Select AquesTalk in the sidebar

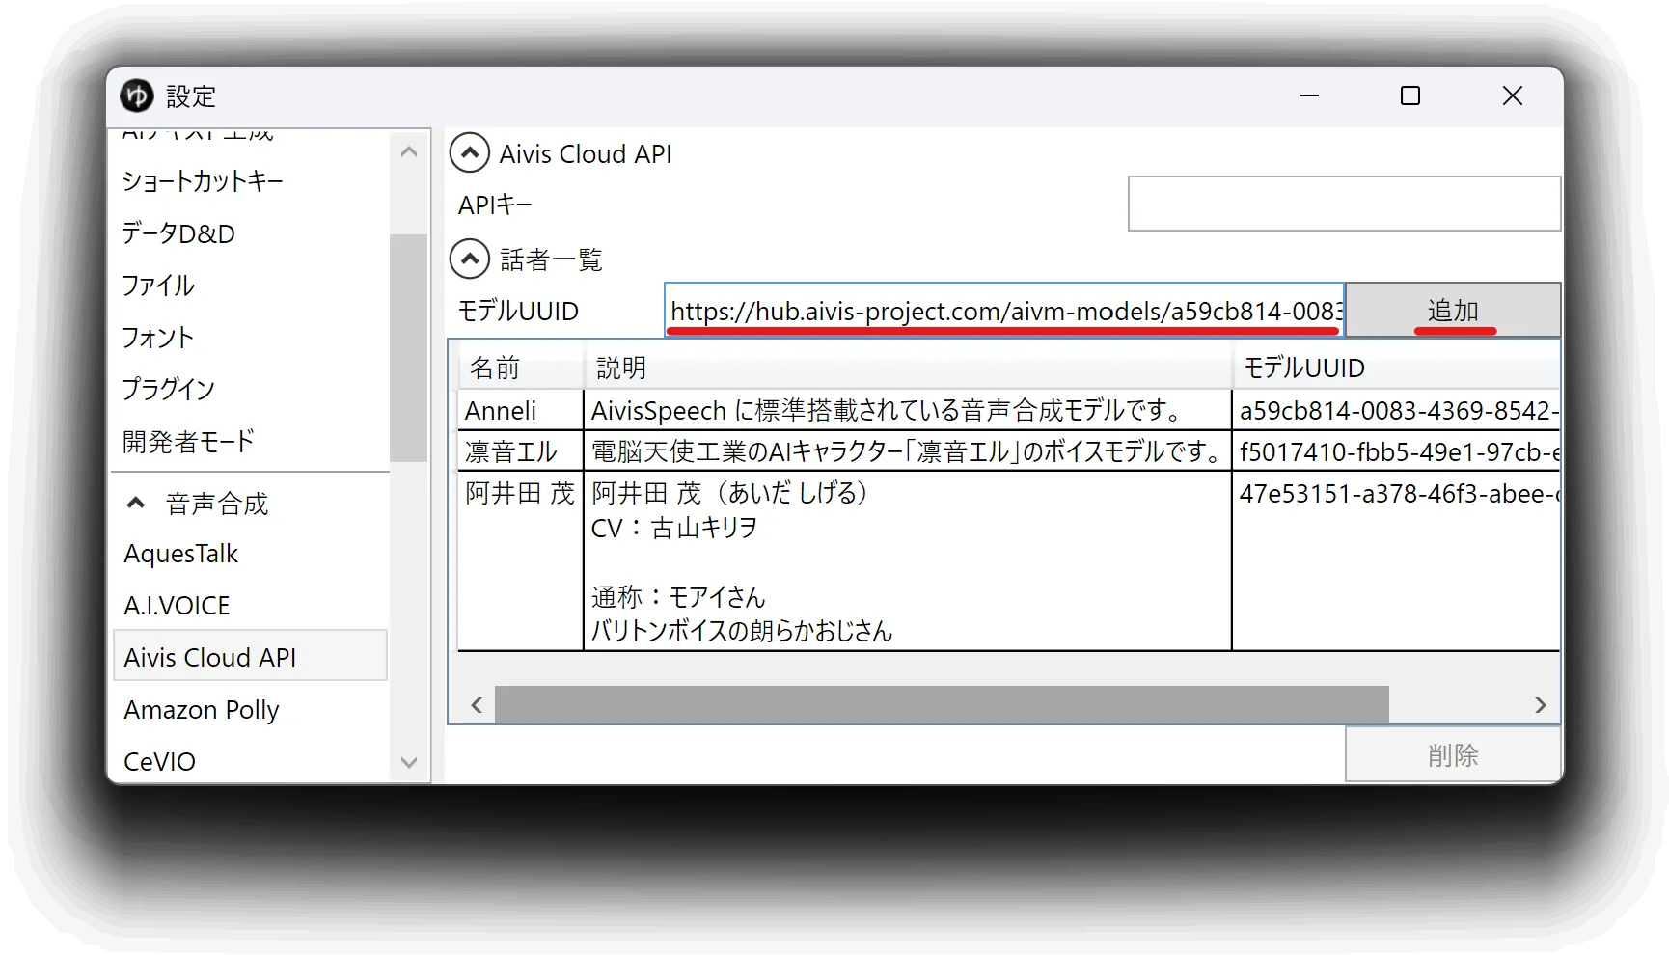pyautogui.click(x=181, y=554)
